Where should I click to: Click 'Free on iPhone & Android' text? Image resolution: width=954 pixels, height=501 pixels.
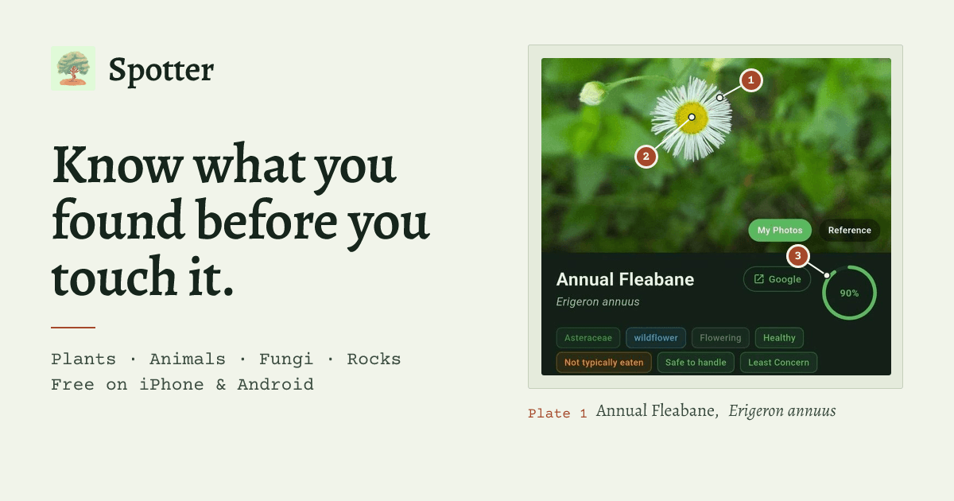tap(182, 385)
